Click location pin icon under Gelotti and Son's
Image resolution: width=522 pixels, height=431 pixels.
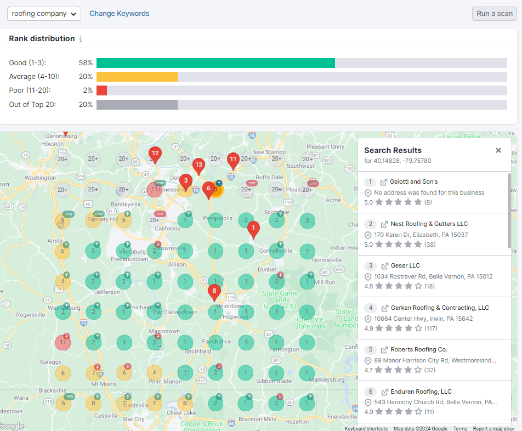[x=368, y=193]
